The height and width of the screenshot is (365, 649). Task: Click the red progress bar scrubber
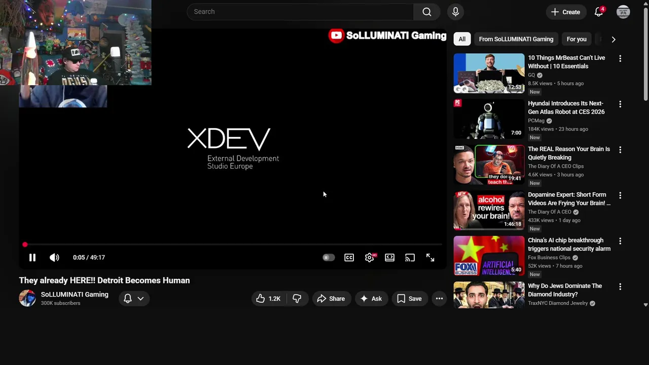(x=25, y=245)
